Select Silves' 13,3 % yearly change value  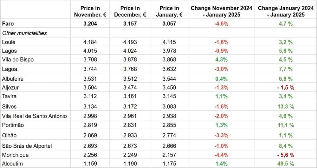286,106
